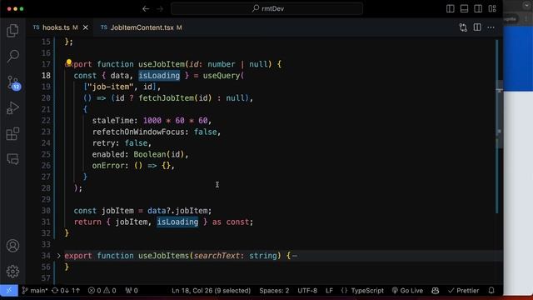Image resolution: width=533 pixels, height=300 pixels.
Task: Open the Extensions view
Action: point(12,133)
